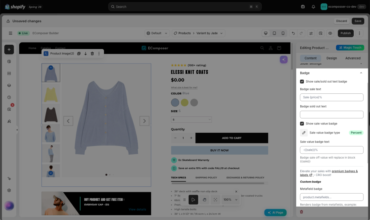
Task: Select the yellow color swatch
Action: (185, 102)
